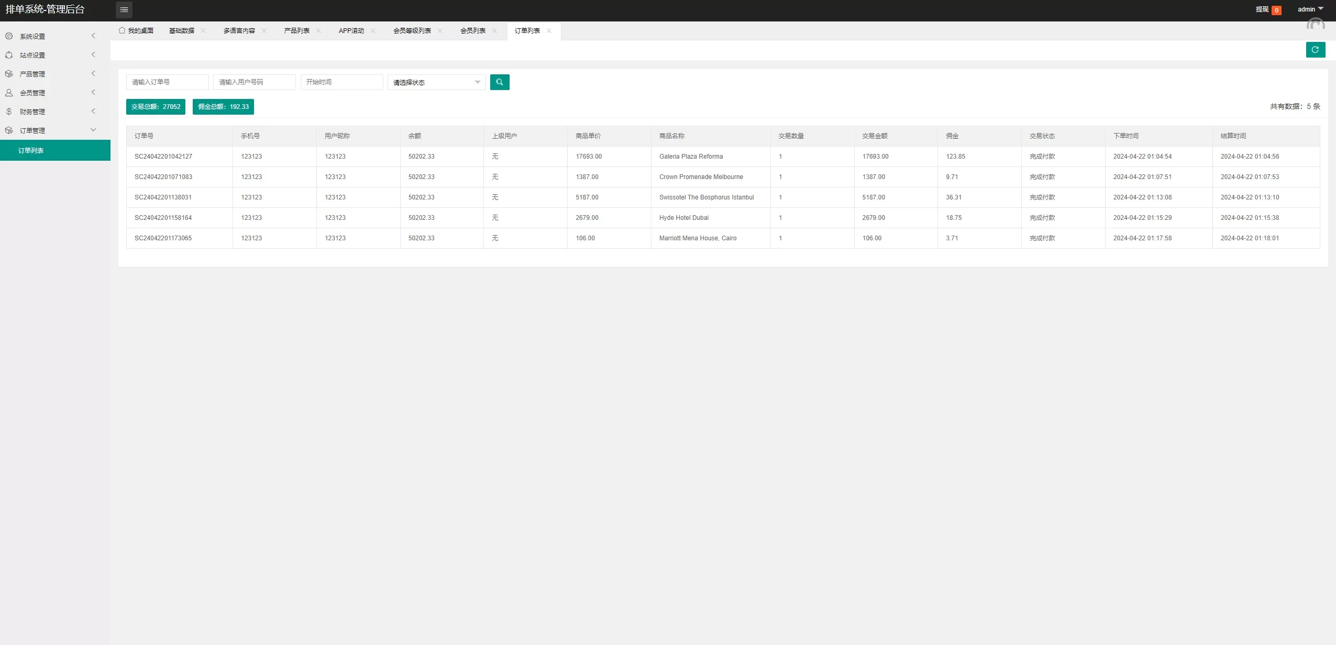Viewport: 1336px width, 645px height.
Task: Select 订单列表 in the sidebar
Action: pyautogui.click(x=31, y=150)
